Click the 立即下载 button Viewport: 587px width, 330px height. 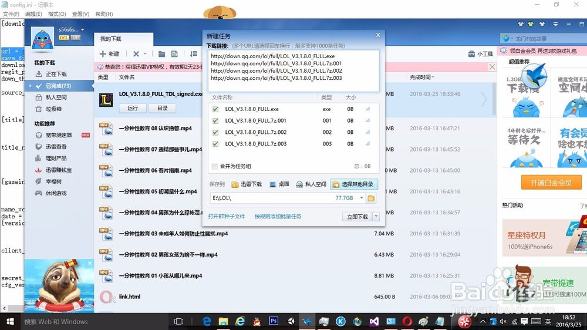click(357, 217)
